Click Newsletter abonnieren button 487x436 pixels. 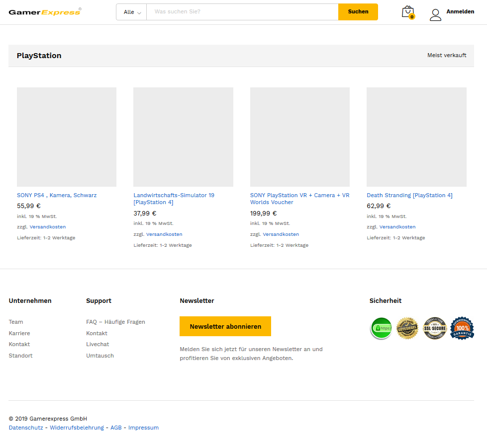click(x=225, y=326)
